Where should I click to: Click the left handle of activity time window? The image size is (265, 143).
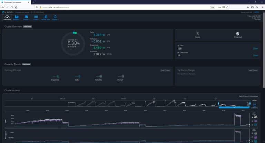pyautogui.click(x=219, y=103)
